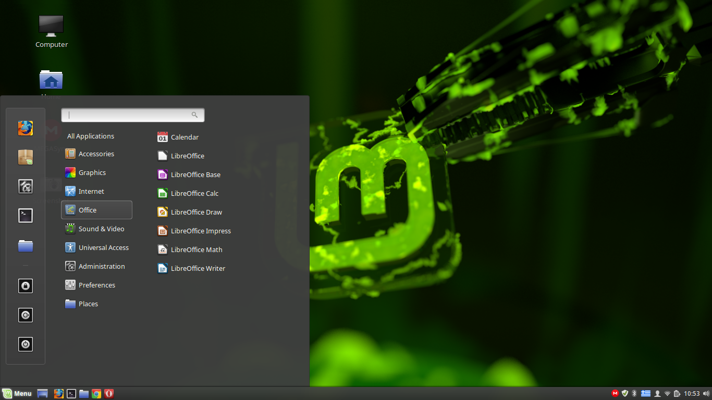Toggle Bluetooth from the system tray
Image resolution: width=712 pixels, height=400 pixels.
coord(634,393)
